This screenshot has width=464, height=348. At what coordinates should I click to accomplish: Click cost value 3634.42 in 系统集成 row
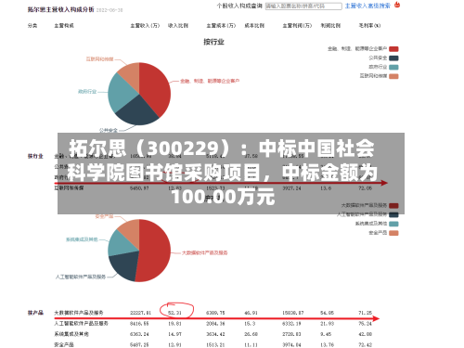tap(215, 334)
